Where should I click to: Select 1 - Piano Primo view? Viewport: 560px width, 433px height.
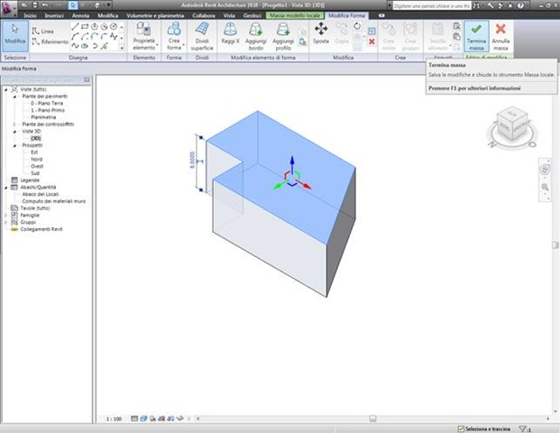click(48, 110)
